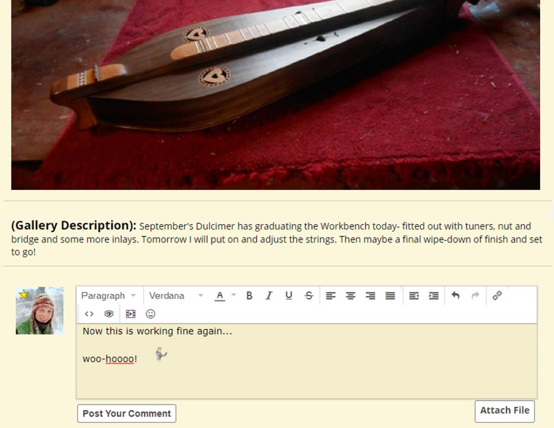Decrease indent of the paragraph
This screenshot has height=428, width=554.
(x=414, y=296)
